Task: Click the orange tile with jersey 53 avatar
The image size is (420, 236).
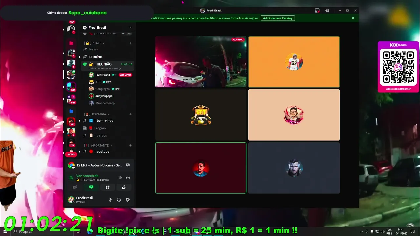Action: pos(294,62)
